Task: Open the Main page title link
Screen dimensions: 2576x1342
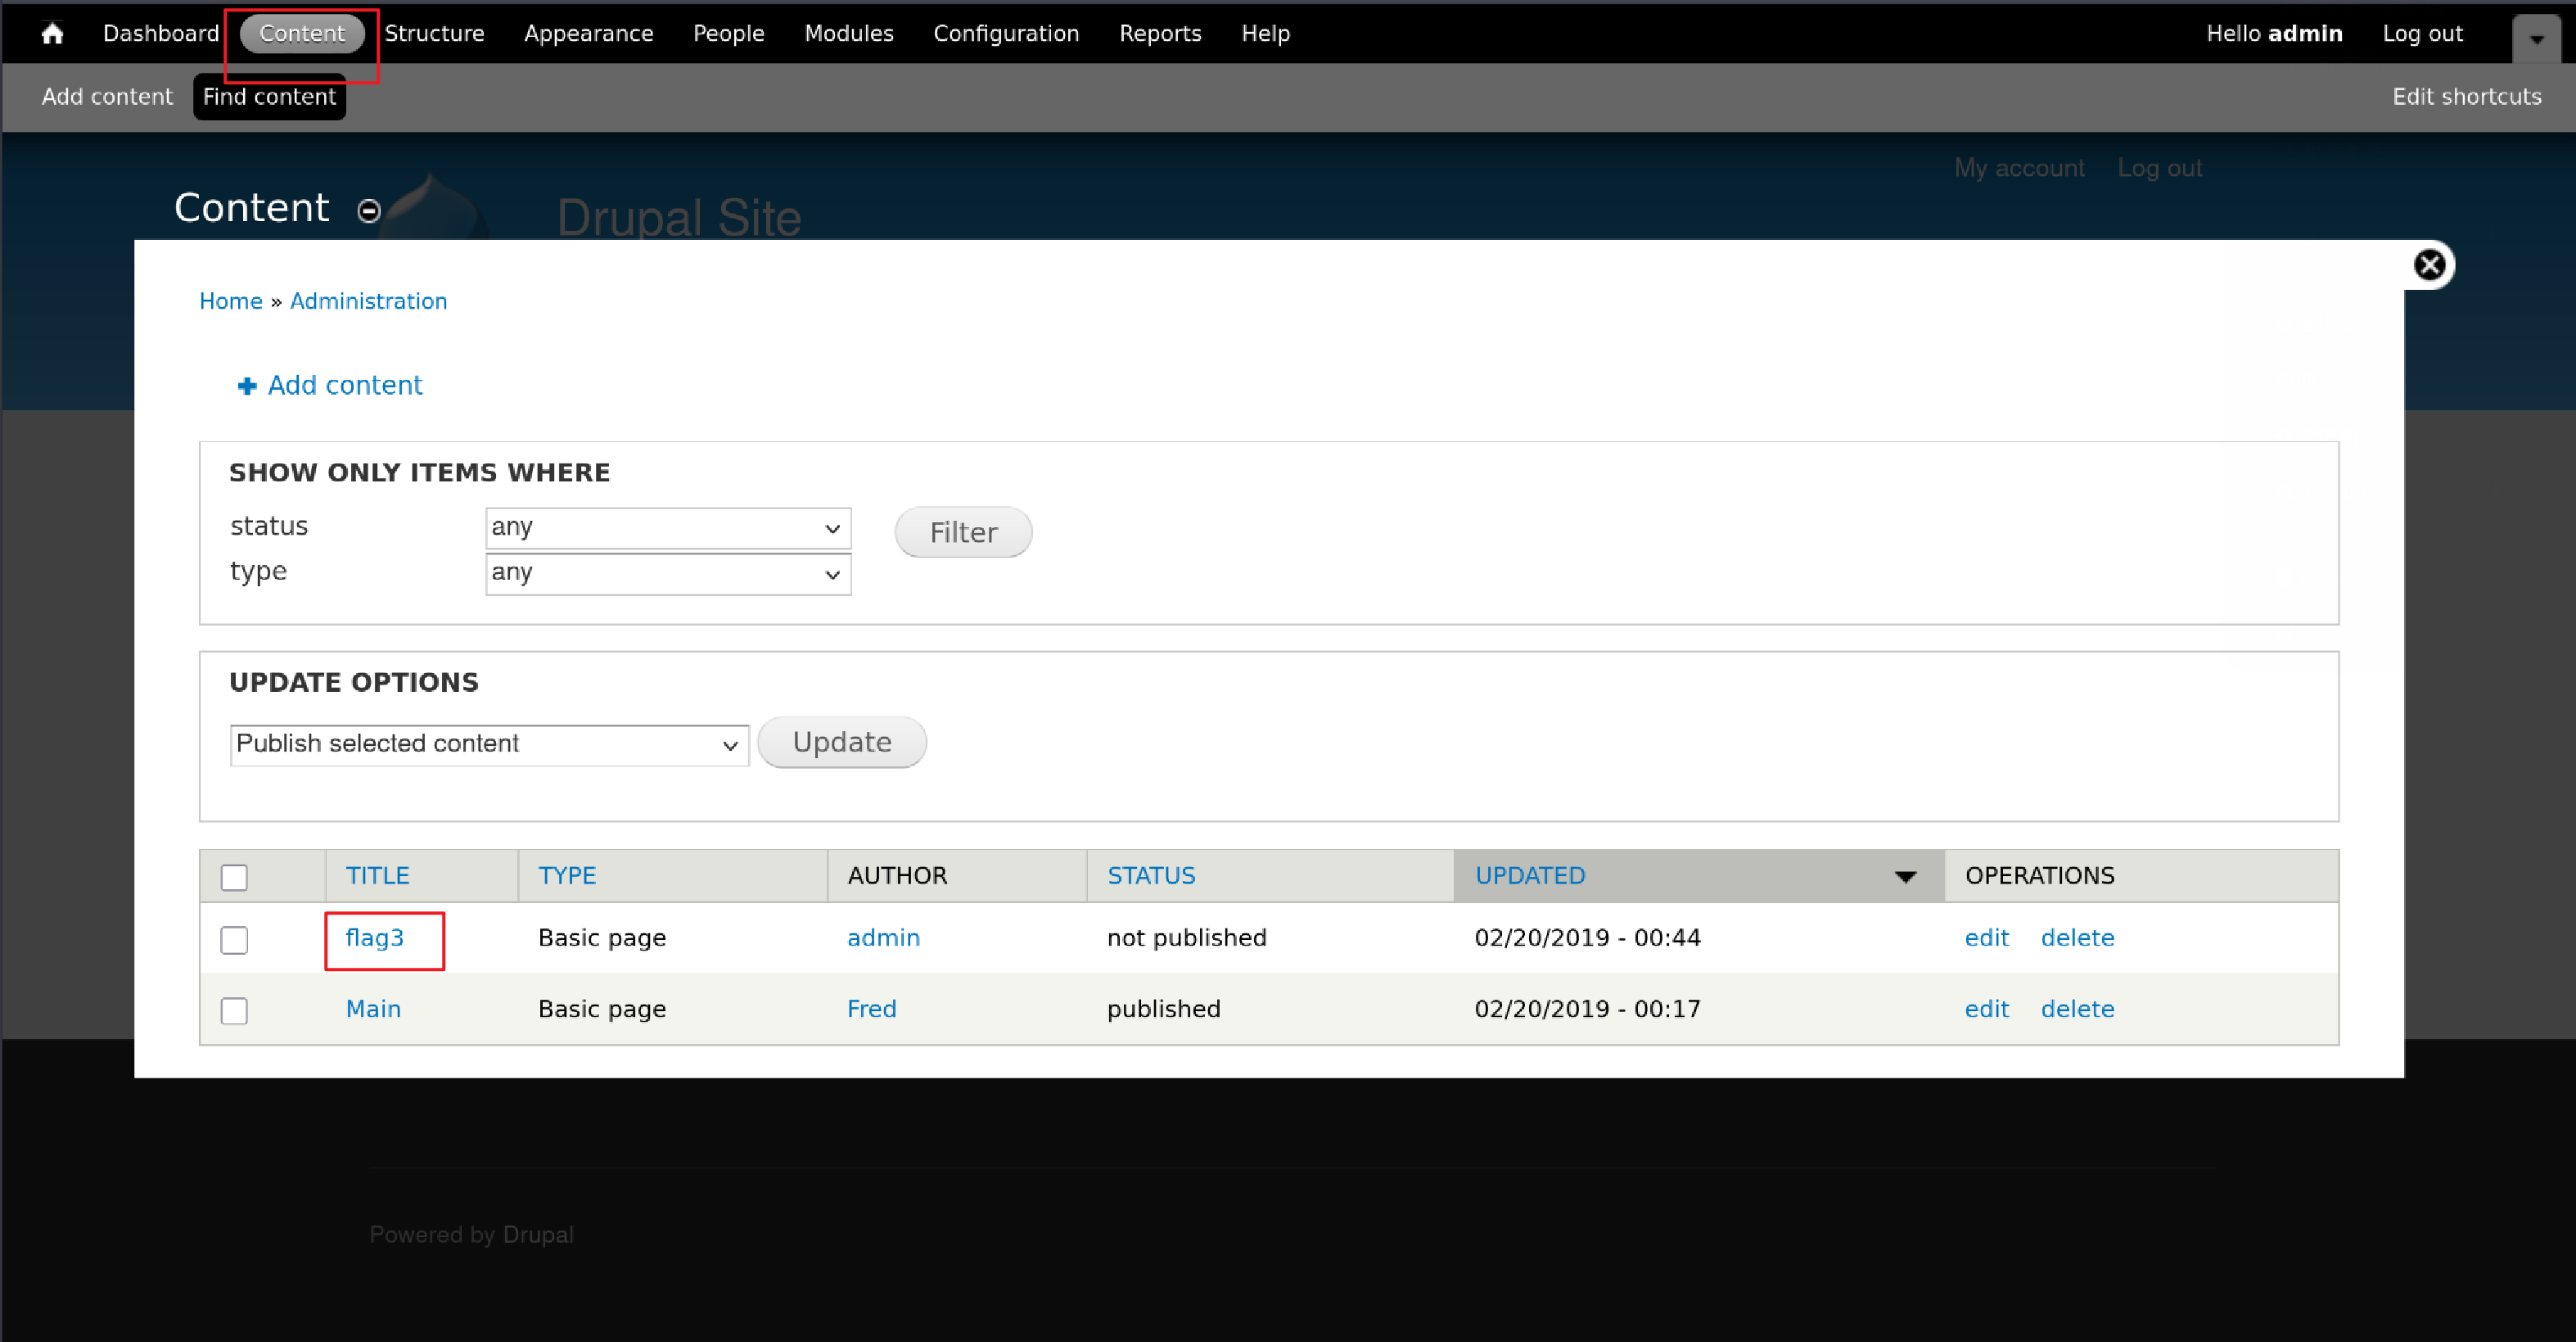Action: tap(373, 1010)
